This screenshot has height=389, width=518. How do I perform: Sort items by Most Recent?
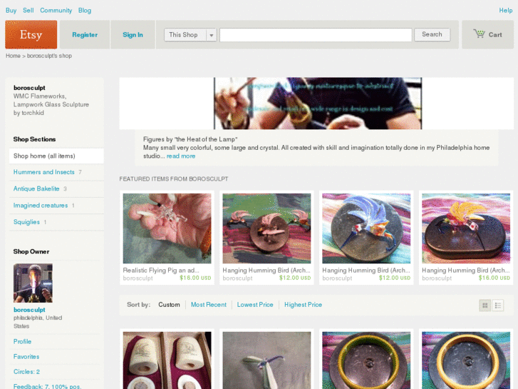pos(209,305)
